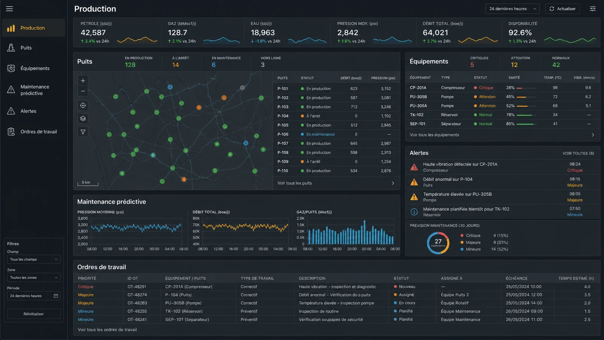Select the gray offline well marker on the map
Viewport: 604px width, 340px height.
click(242, 88)
